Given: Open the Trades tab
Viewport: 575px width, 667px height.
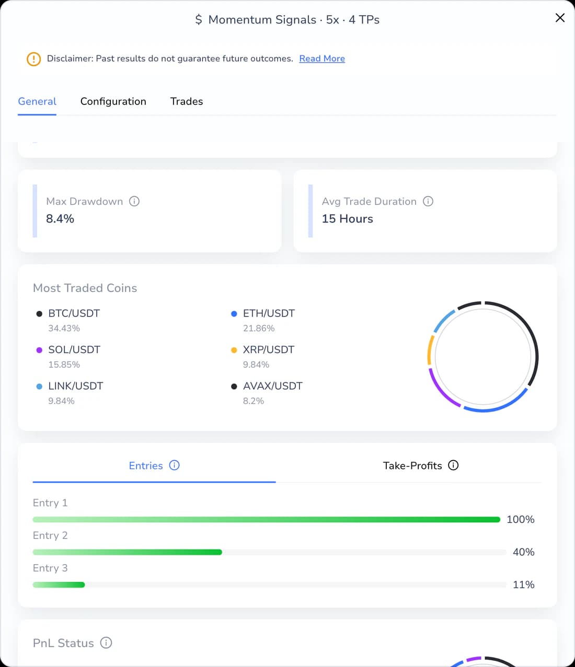Looking at the screenshot, I should [187, 101].
